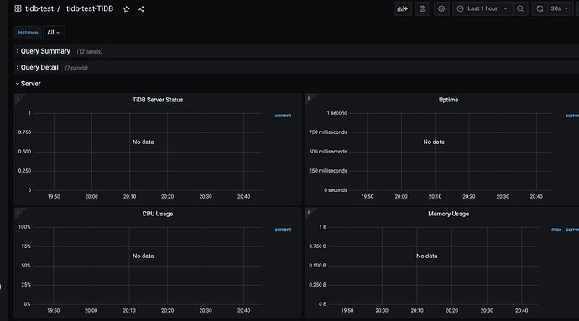
Task: Open the Memory Usage panel info icon
Action: [x=309, y=212]
